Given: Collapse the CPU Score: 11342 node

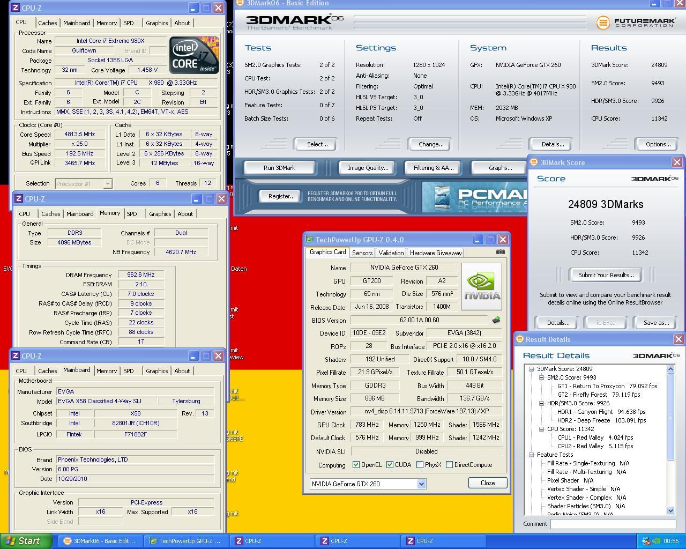Looking at the screenshot, I should coord(541,429).
